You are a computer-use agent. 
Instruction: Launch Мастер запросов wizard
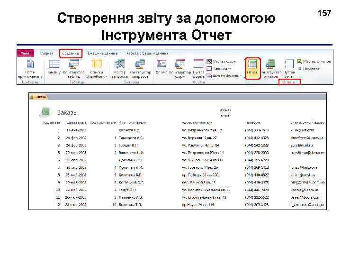[119, 69]
